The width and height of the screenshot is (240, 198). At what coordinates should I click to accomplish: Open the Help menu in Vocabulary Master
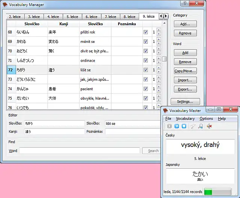(x=222, y=119)
